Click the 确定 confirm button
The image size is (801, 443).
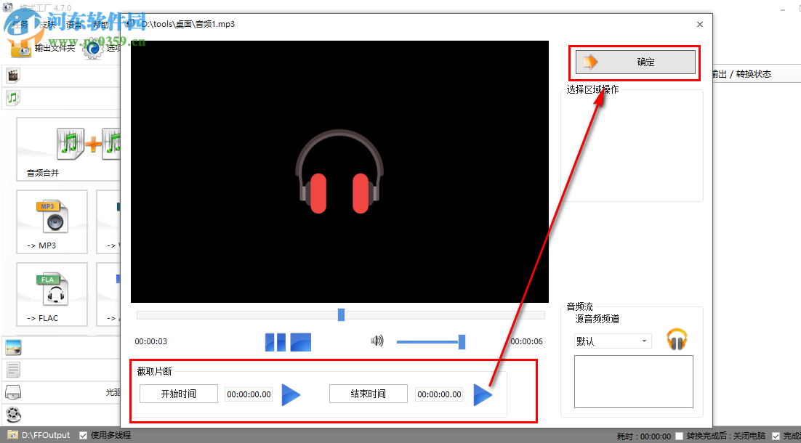pos(634,62)
